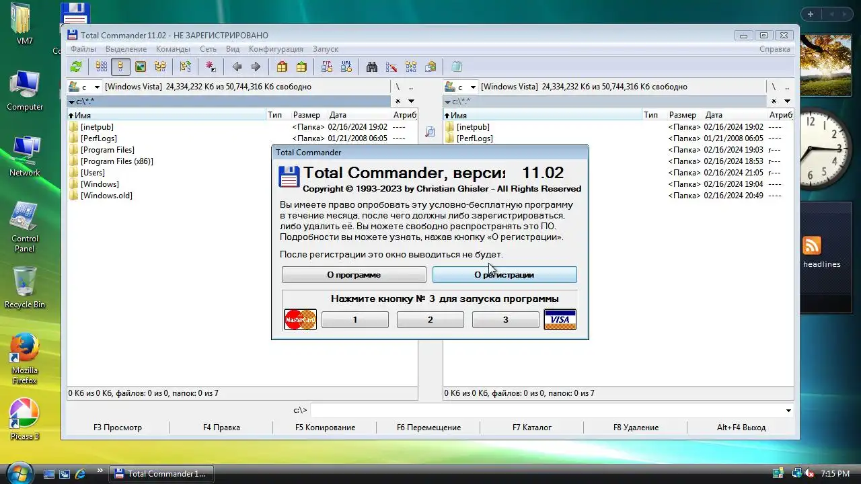Click the «О программе» button
Screen dimensions: 861x484
(x=354, y=274)
